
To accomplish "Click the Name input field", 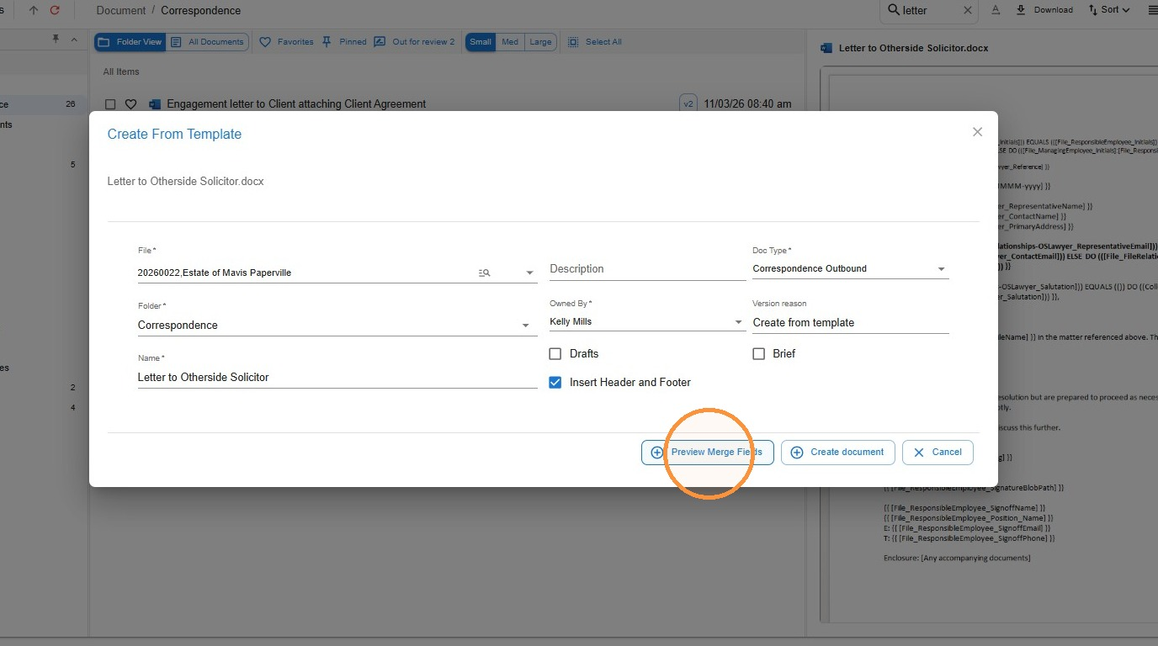I will 337,378.
